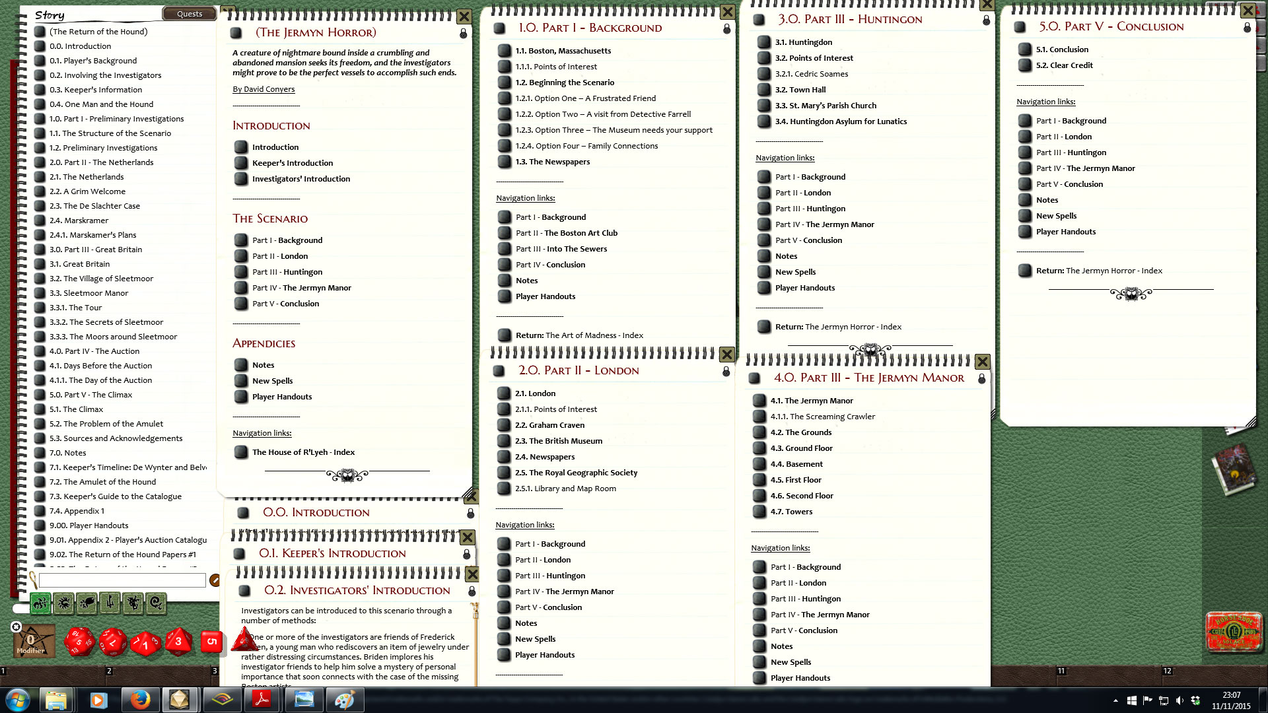Toggle the padlock on Part V - Conclusion window

1247,28
